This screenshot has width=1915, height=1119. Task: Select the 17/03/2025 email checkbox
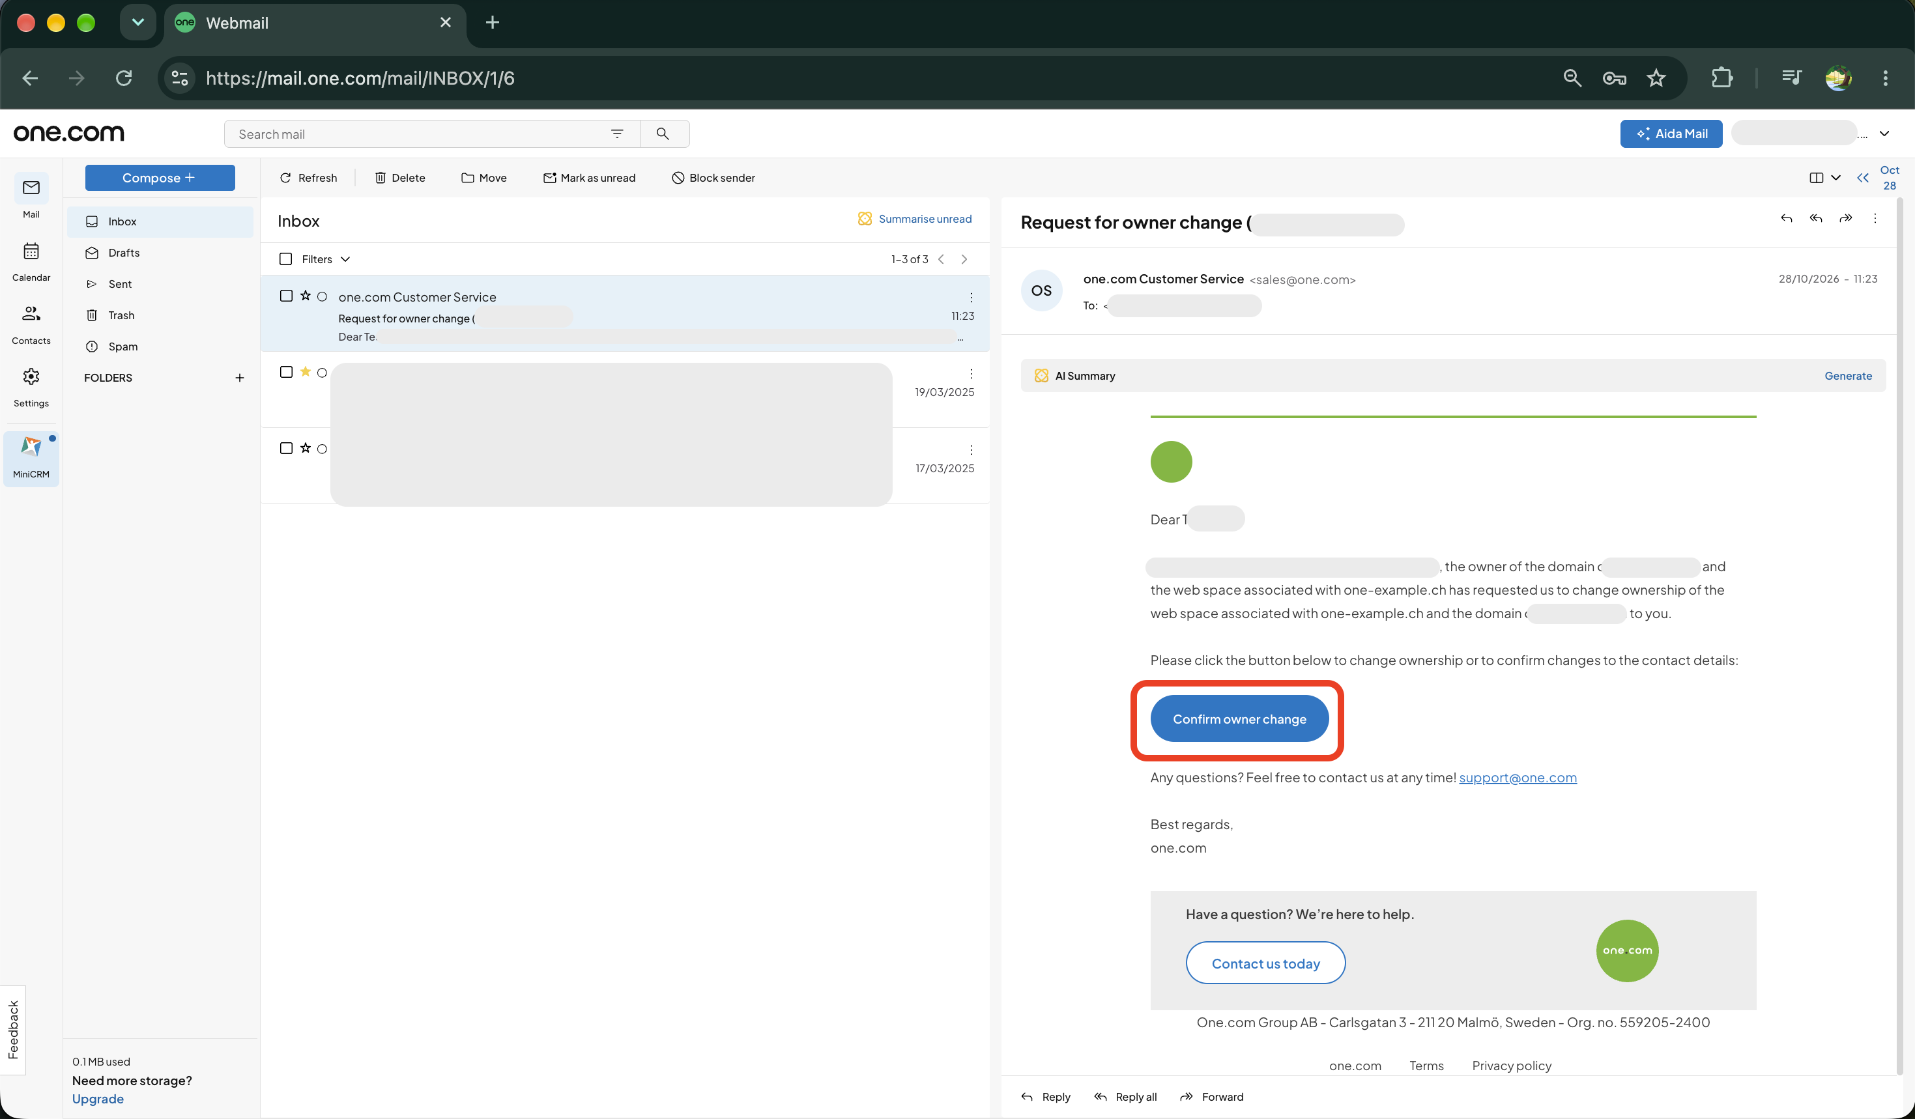point(286,448)
